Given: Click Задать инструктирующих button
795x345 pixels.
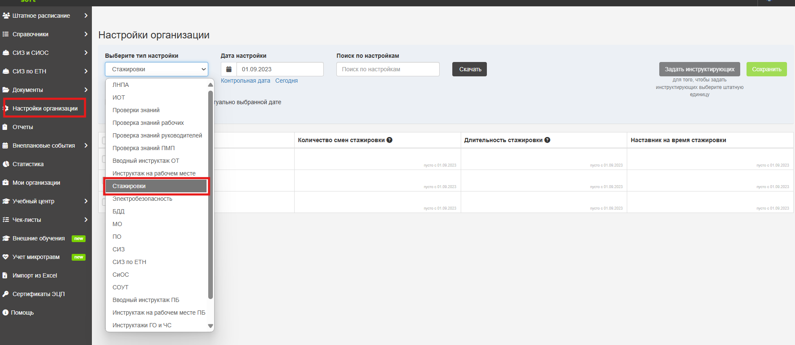Looking at the screenshot, I should [x=699, y=69].
